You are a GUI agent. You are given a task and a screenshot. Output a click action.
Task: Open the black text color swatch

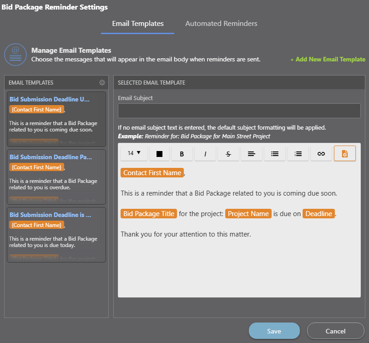[x=159, y=154]
